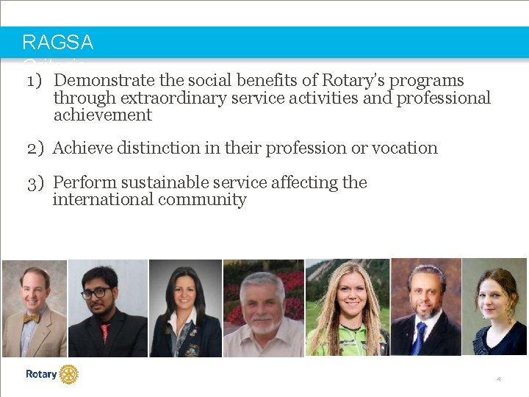Click photo of white-haired man by flowers
529x397 pixels.
point(263,308)
